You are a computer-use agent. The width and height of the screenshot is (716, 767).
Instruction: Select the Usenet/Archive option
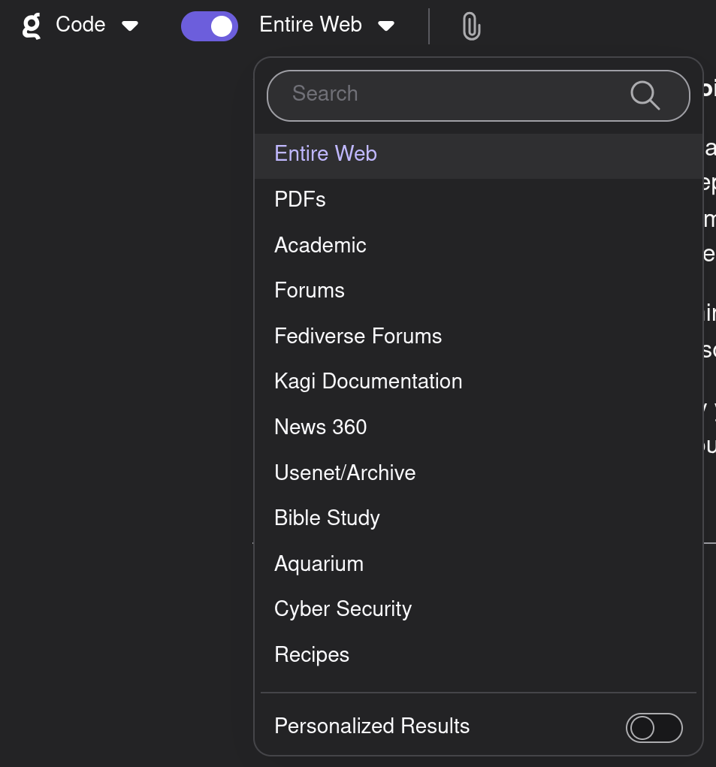[x=345, y=473]
